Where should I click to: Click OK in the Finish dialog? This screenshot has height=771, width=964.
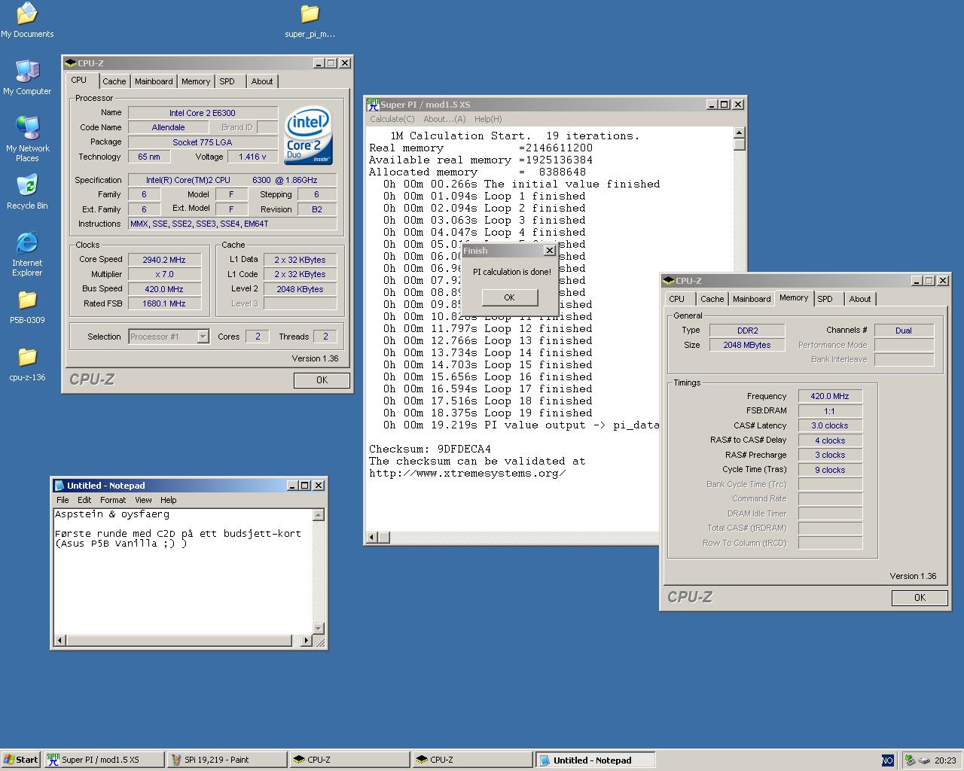tap(509, 297)
